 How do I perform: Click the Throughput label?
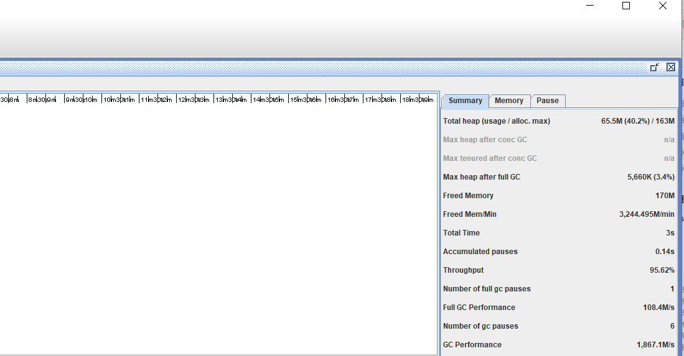coord(463,270)
